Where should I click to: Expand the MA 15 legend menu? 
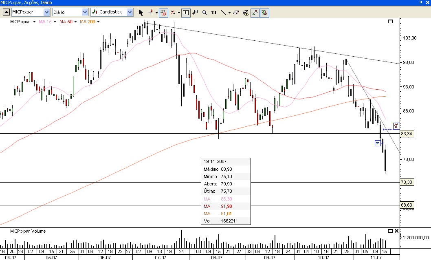point(55,22)
